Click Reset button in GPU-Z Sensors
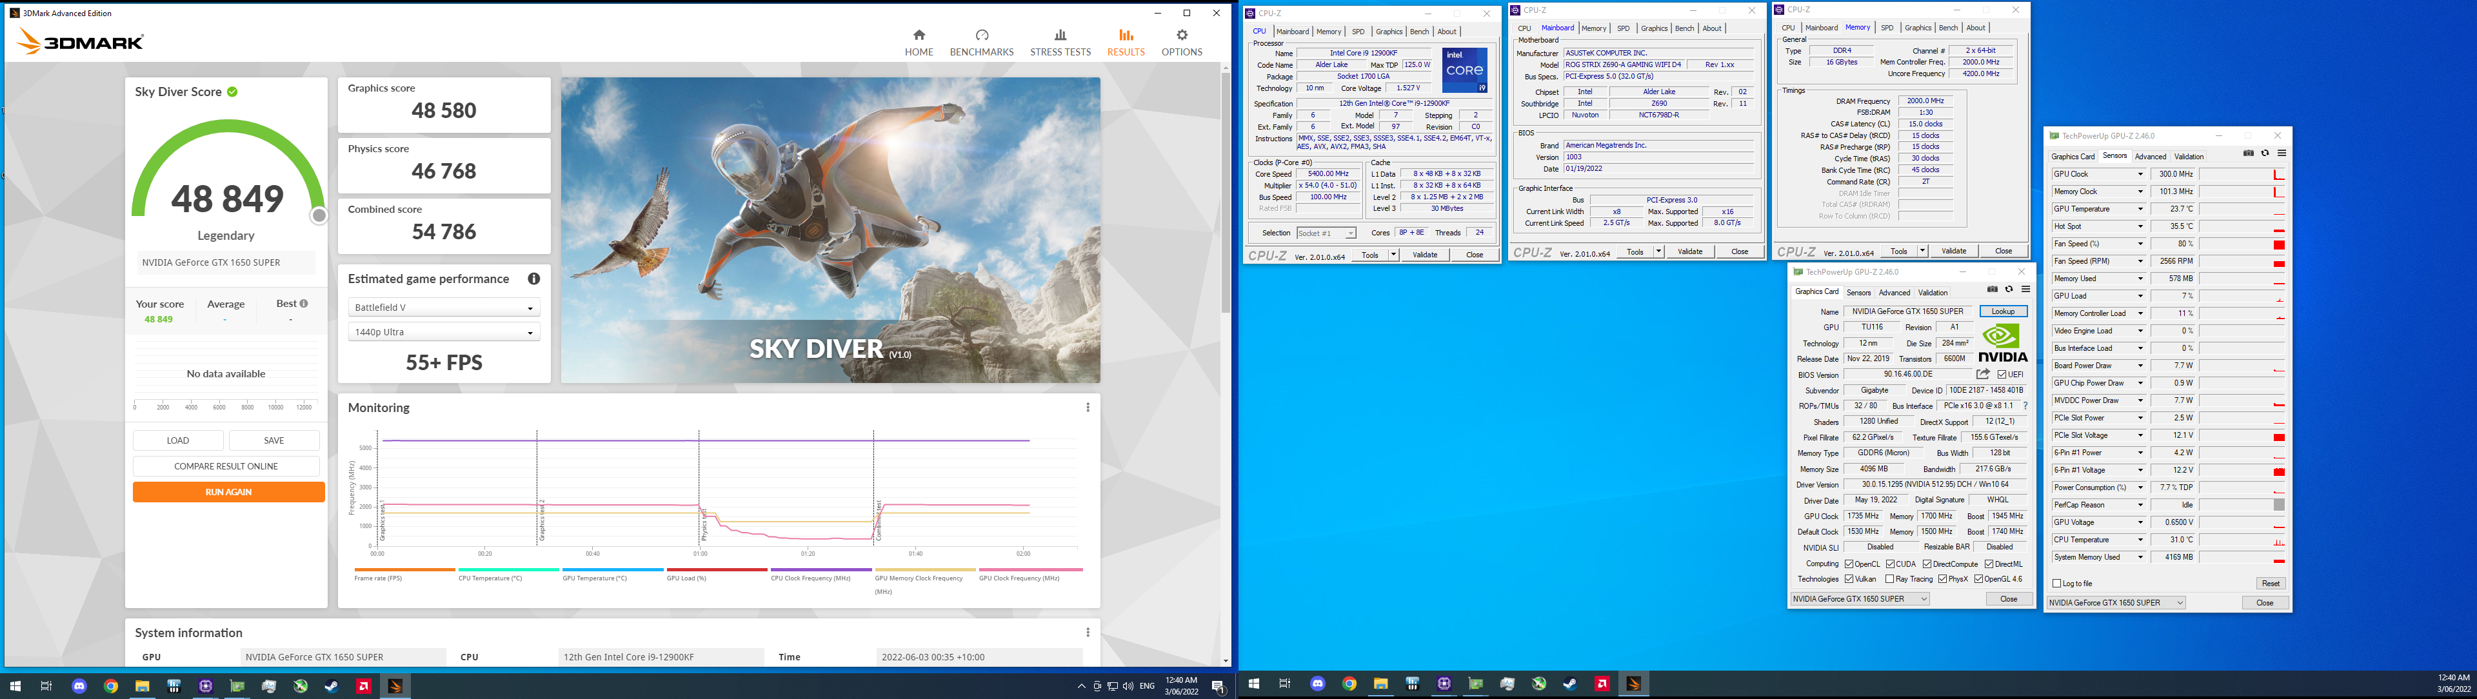Viewport: 2477px width, 699px height. pyautogui.click(x=2271, y=584)
